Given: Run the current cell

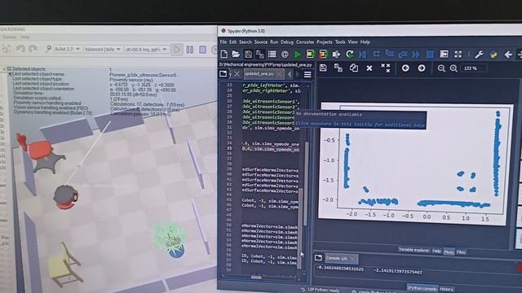Looking at the screenshot, I should tap(310, 55).
